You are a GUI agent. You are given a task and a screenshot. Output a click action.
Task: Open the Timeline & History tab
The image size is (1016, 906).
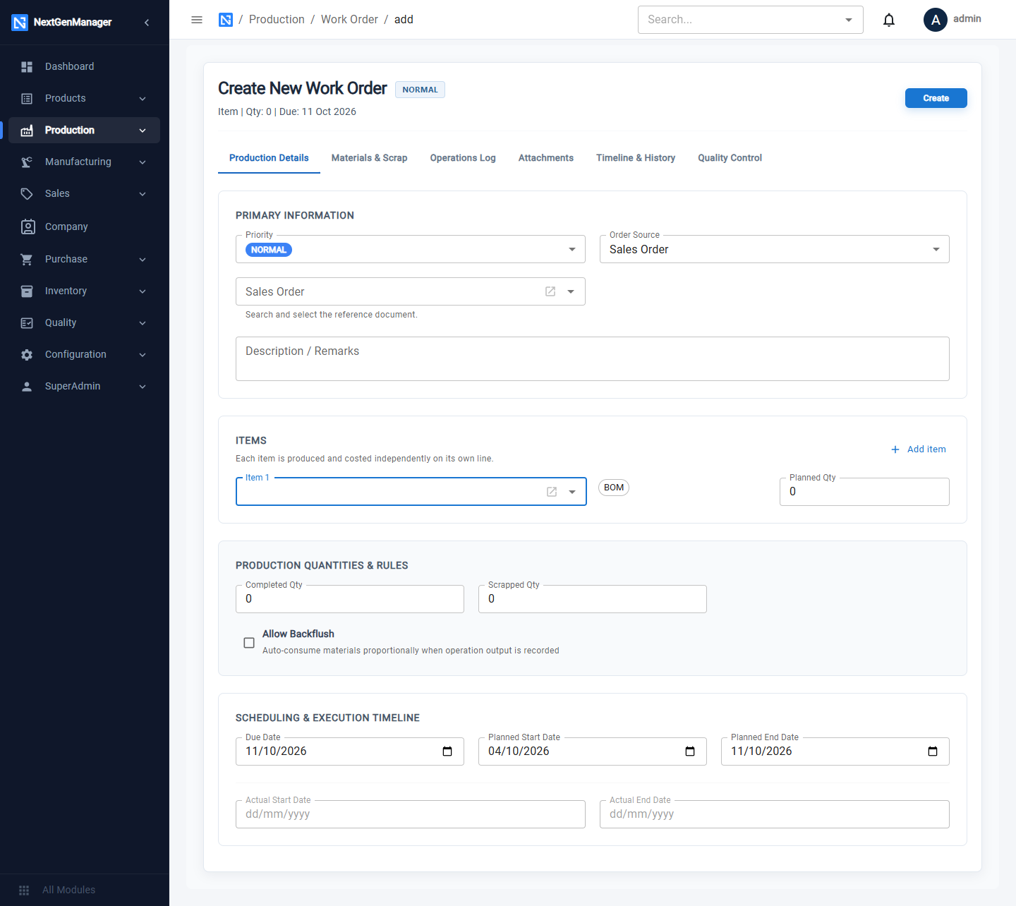pyautogui.click(x=636, y=158)
